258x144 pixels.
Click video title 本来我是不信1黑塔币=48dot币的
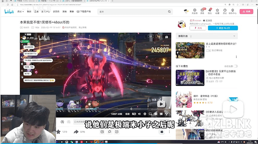point(44,22)
